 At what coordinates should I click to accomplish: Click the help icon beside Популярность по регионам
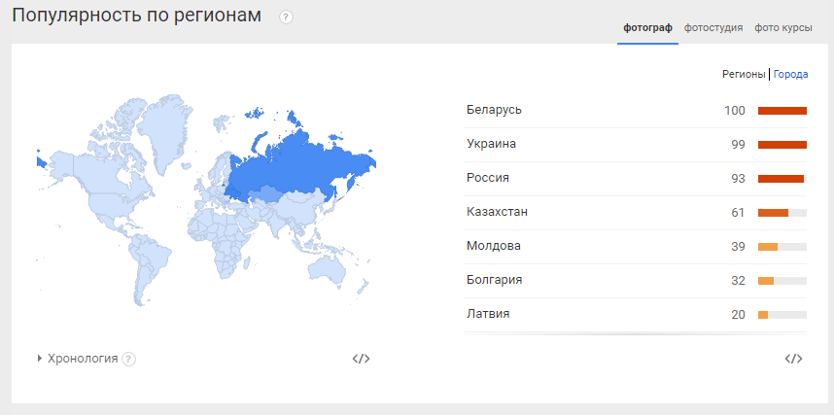coord(286,17)
